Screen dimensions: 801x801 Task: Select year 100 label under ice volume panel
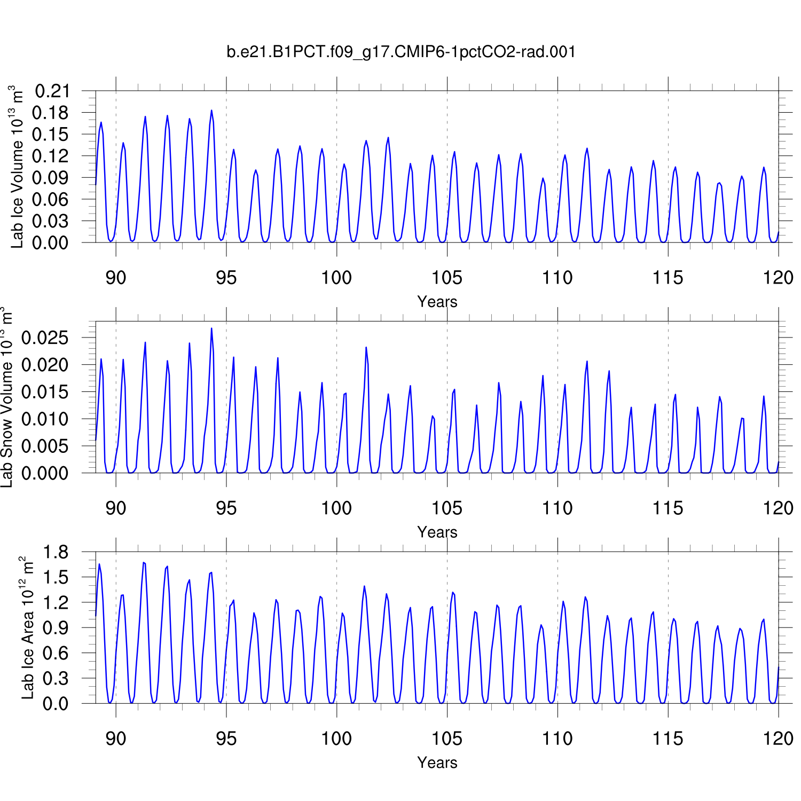pos(336,278)
